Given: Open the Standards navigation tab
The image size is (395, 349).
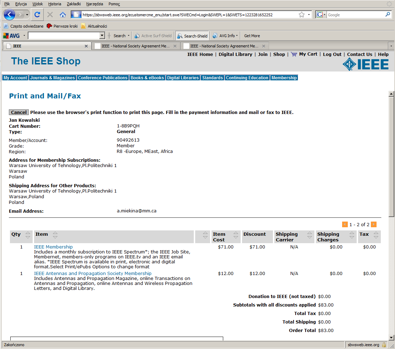Looking at the screenshot, I should (x=212, y=78).
